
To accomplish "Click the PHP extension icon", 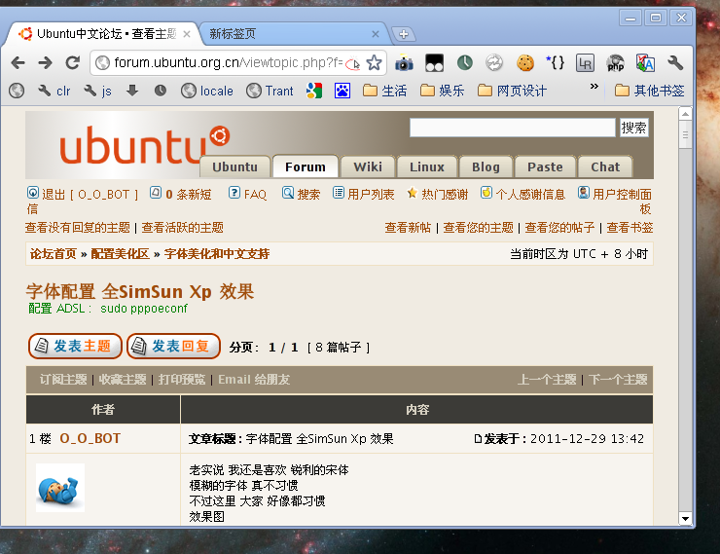I will (615, 63).
